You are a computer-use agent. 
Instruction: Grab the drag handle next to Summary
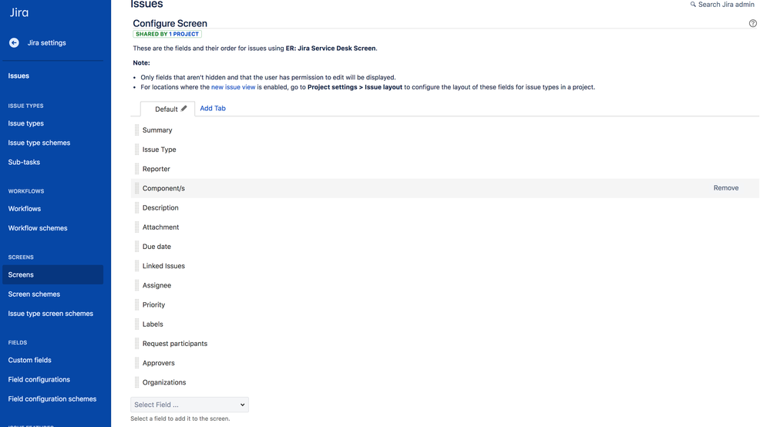tap(137, 130)
